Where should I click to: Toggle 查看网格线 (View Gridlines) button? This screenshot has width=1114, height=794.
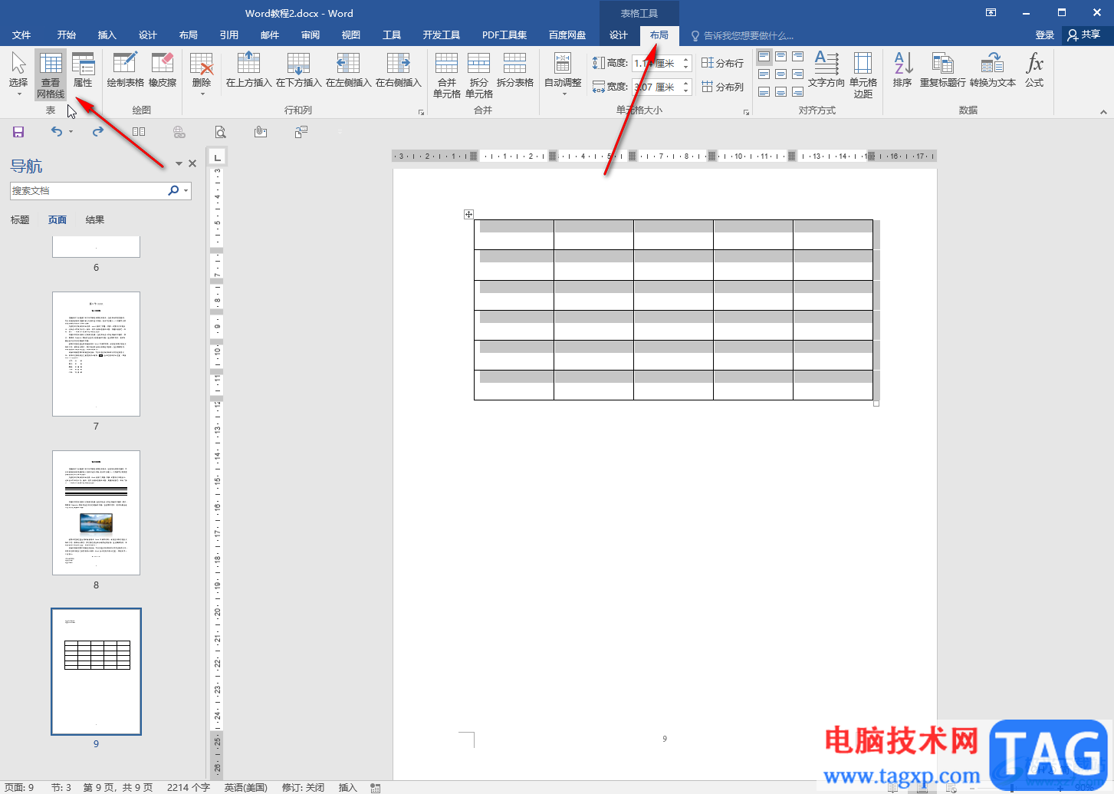[x=51, y=75]
